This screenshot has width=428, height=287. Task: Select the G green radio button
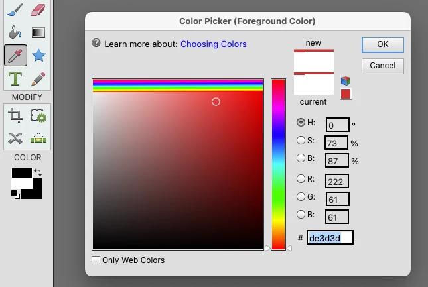(301, 196)
